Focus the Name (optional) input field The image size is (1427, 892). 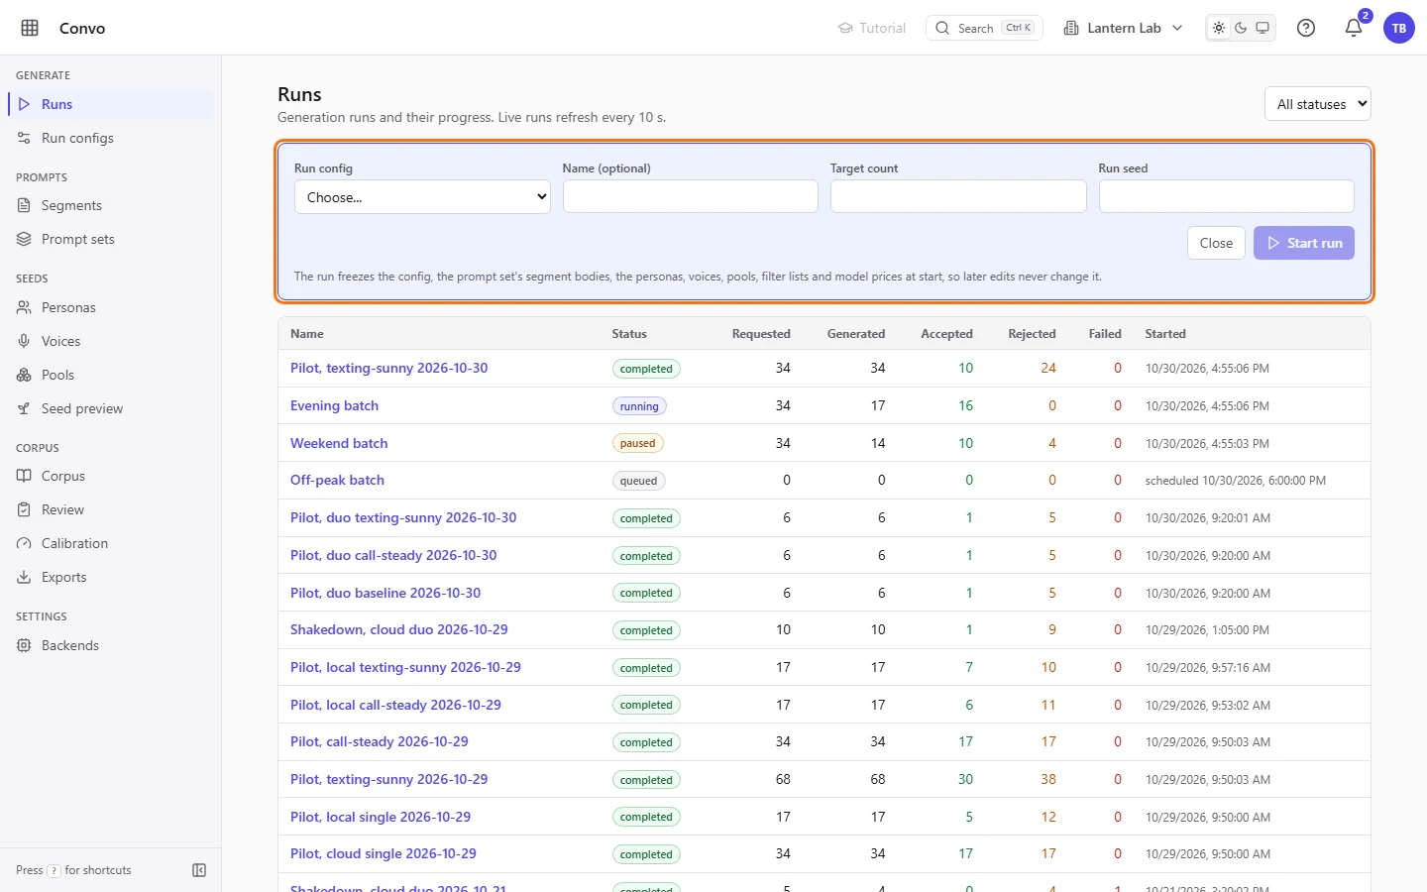pyautogui.click(x=691, y=196)
